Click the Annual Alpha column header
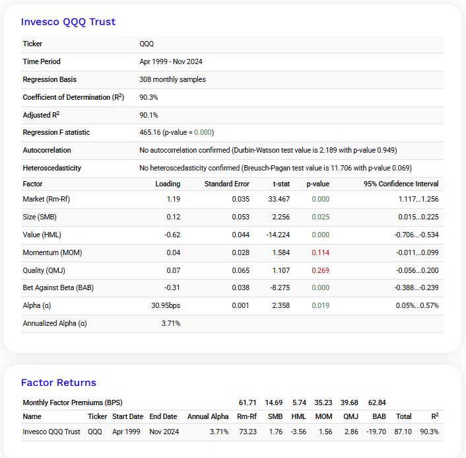The image size is (466, 458). pyautogui.click(x=208, y=416)
